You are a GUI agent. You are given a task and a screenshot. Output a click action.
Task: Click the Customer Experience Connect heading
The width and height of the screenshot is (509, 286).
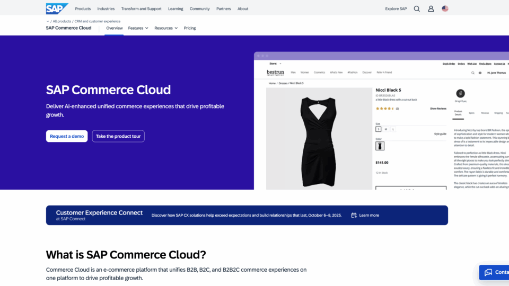tap(99, 213)
